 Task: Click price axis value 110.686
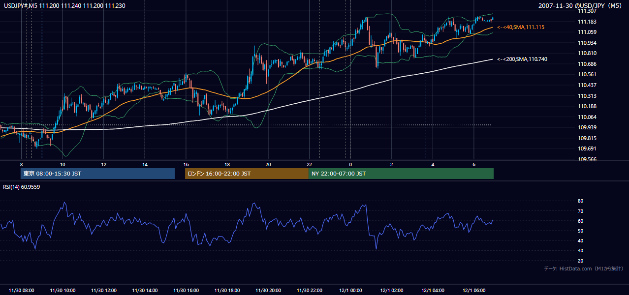point(587,64)
